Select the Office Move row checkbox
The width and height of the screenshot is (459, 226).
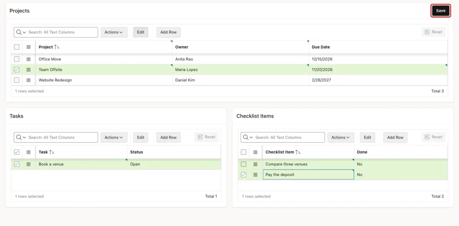(17, 59)
